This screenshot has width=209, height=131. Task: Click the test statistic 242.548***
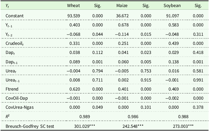point(133,126)
